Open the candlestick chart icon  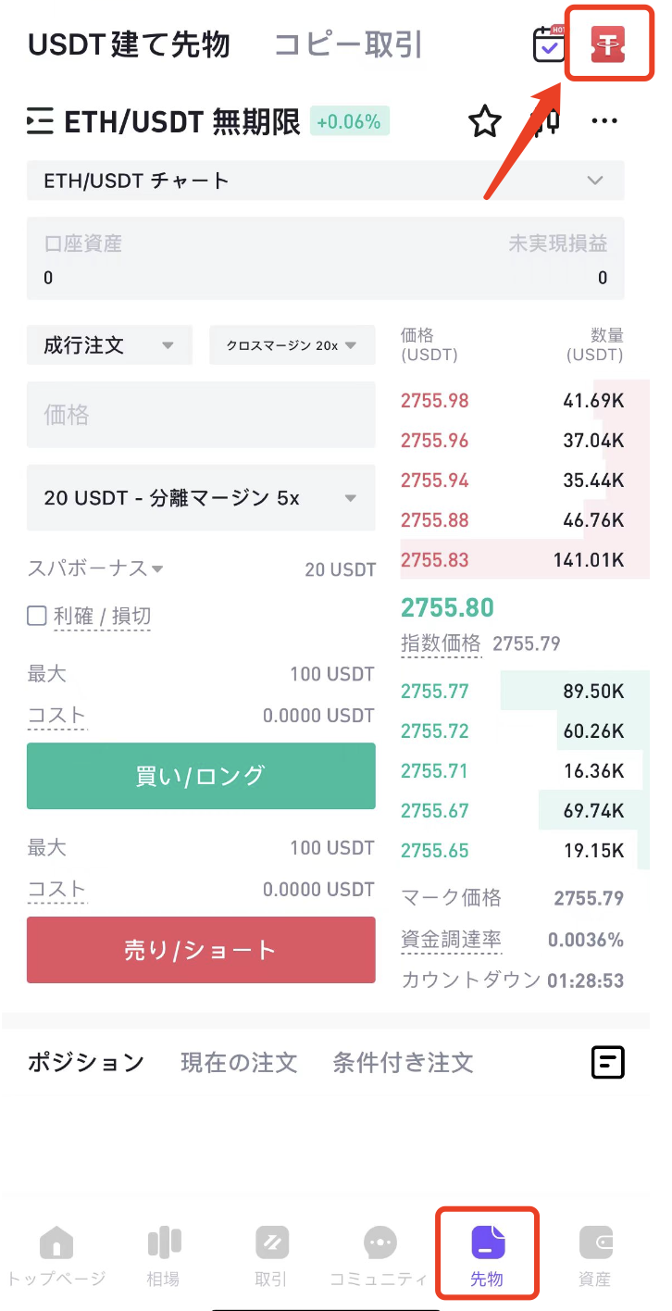coord(546,121)
